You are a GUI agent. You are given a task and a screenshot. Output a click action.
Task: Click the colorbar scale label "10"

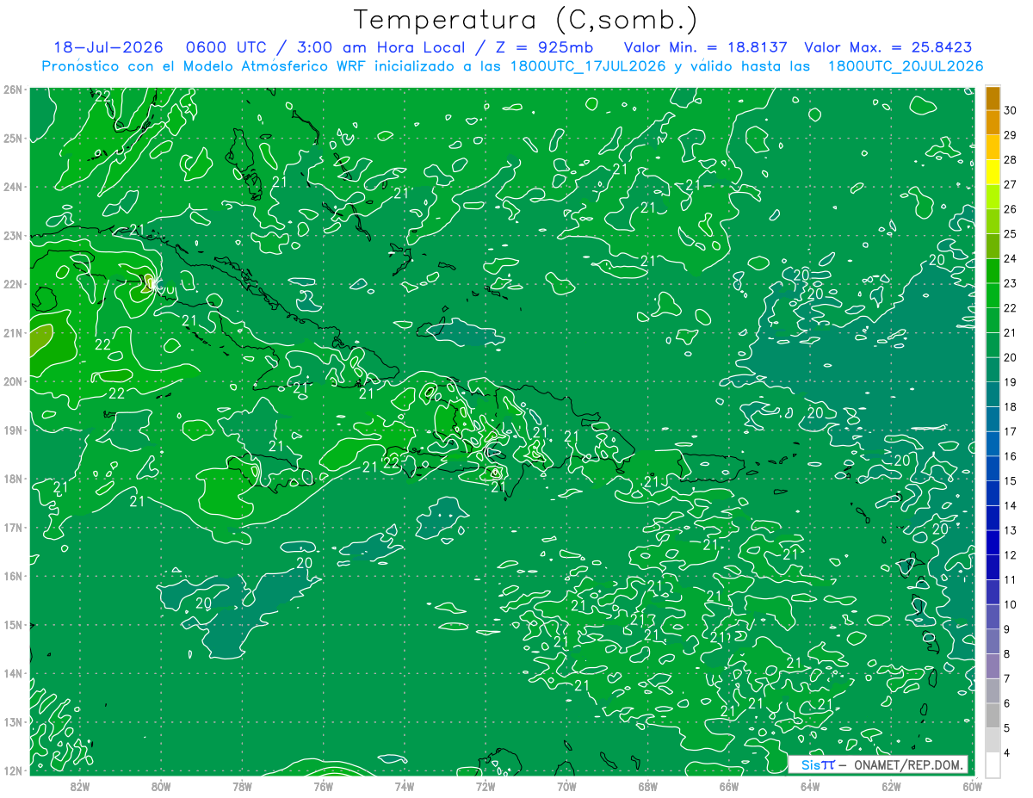[1011, 604]
